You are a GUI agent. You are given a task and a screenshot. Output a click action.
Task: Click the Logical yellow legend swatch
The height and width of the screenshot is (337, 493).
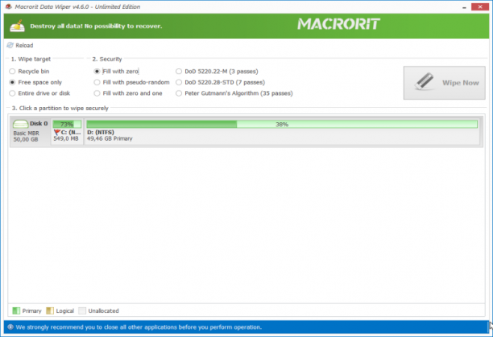(x=50, y=310)
